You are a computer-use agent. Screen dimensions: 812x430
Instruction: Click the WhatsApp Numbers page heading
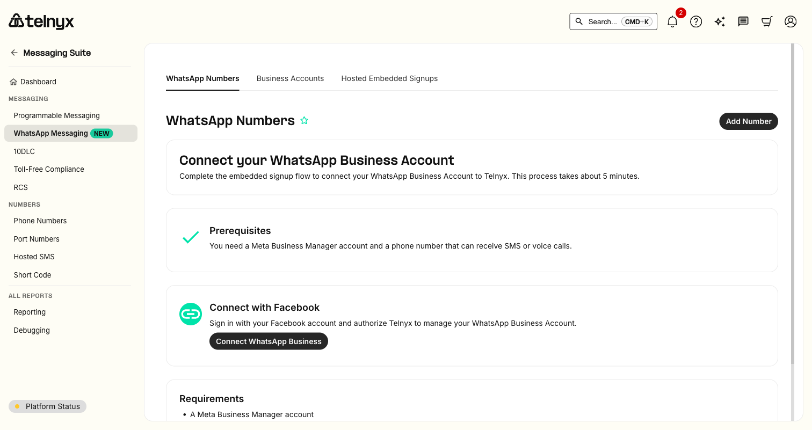click(230, 121)
